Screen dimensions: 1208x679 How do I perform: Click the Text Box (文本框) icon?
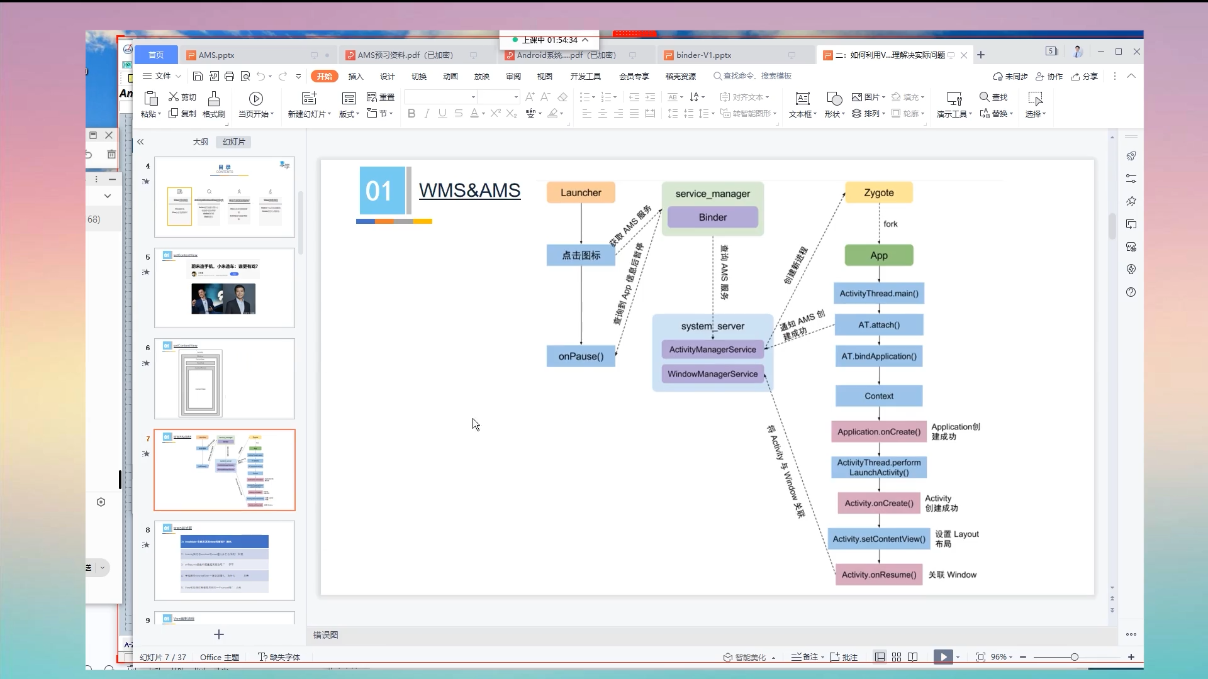802,99
